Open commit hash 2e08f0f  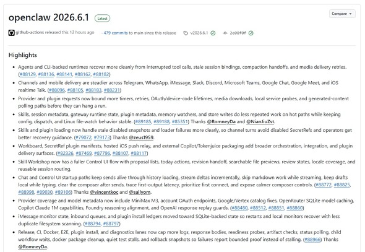(x=238, y=33)
